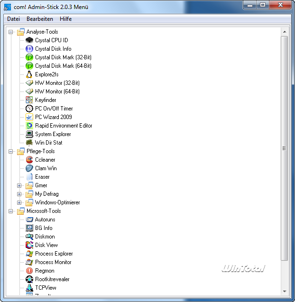
Task: Open the Bearbeiten menu
Action: (x=40, y=19)
